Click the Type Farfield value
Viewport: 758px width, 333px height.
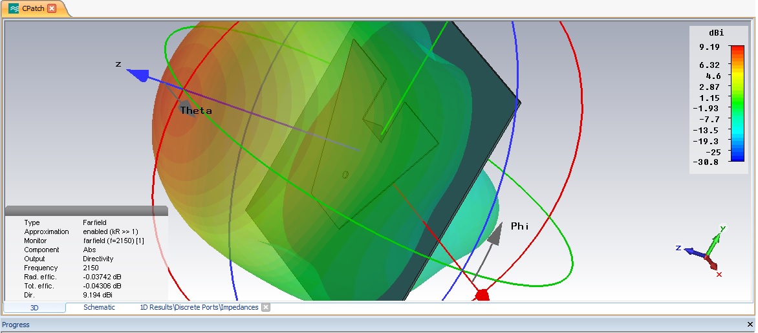point(94,223)
